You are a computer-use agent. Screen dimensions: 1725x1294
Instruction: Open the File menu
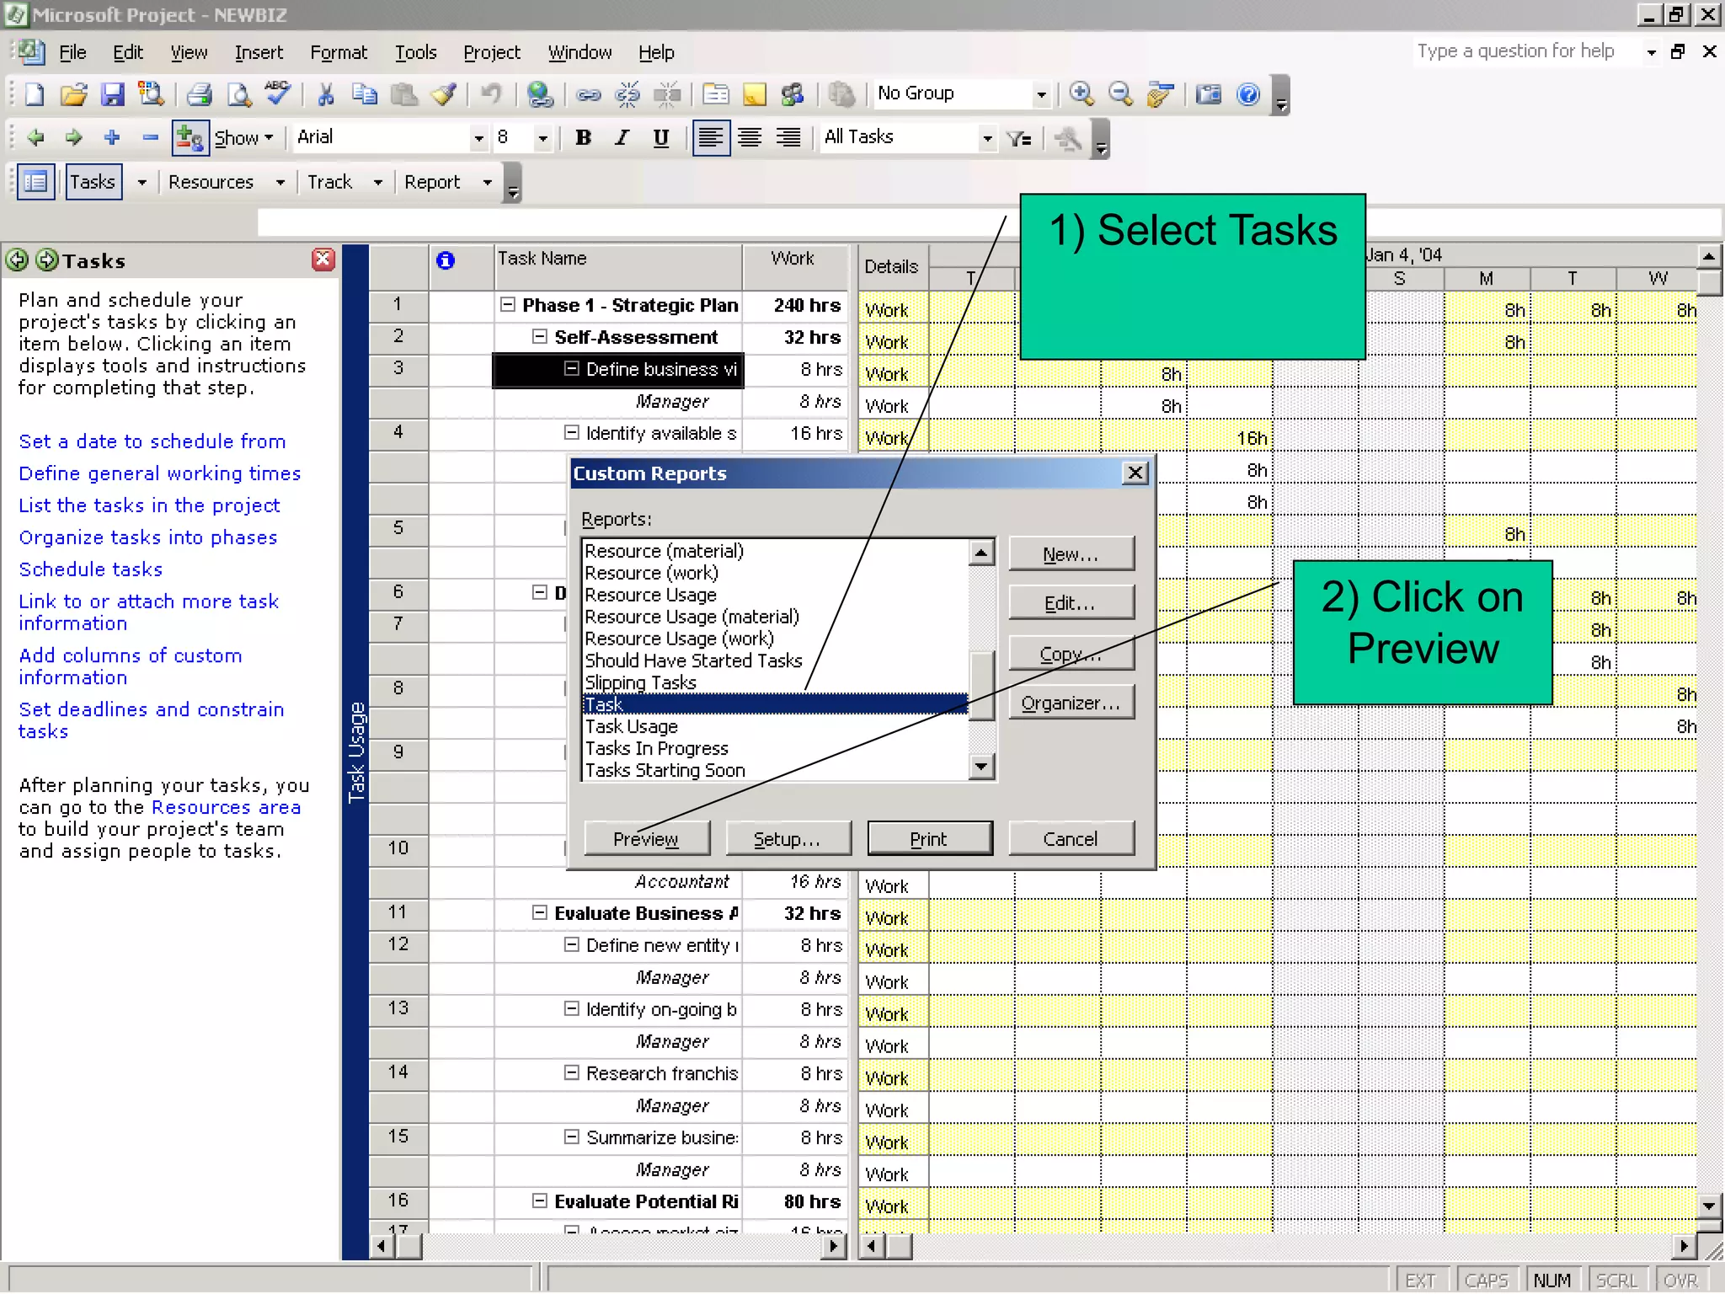[72, 52]
